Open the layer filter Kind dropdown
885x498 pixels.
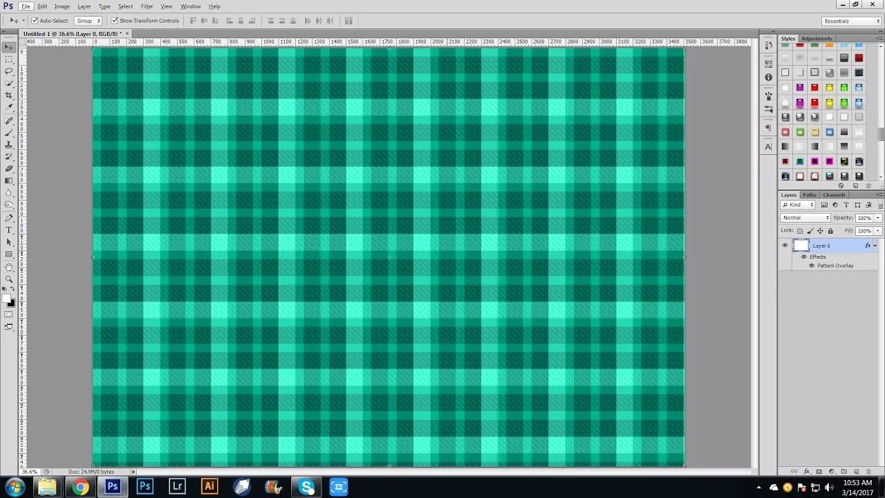[798, 205]
